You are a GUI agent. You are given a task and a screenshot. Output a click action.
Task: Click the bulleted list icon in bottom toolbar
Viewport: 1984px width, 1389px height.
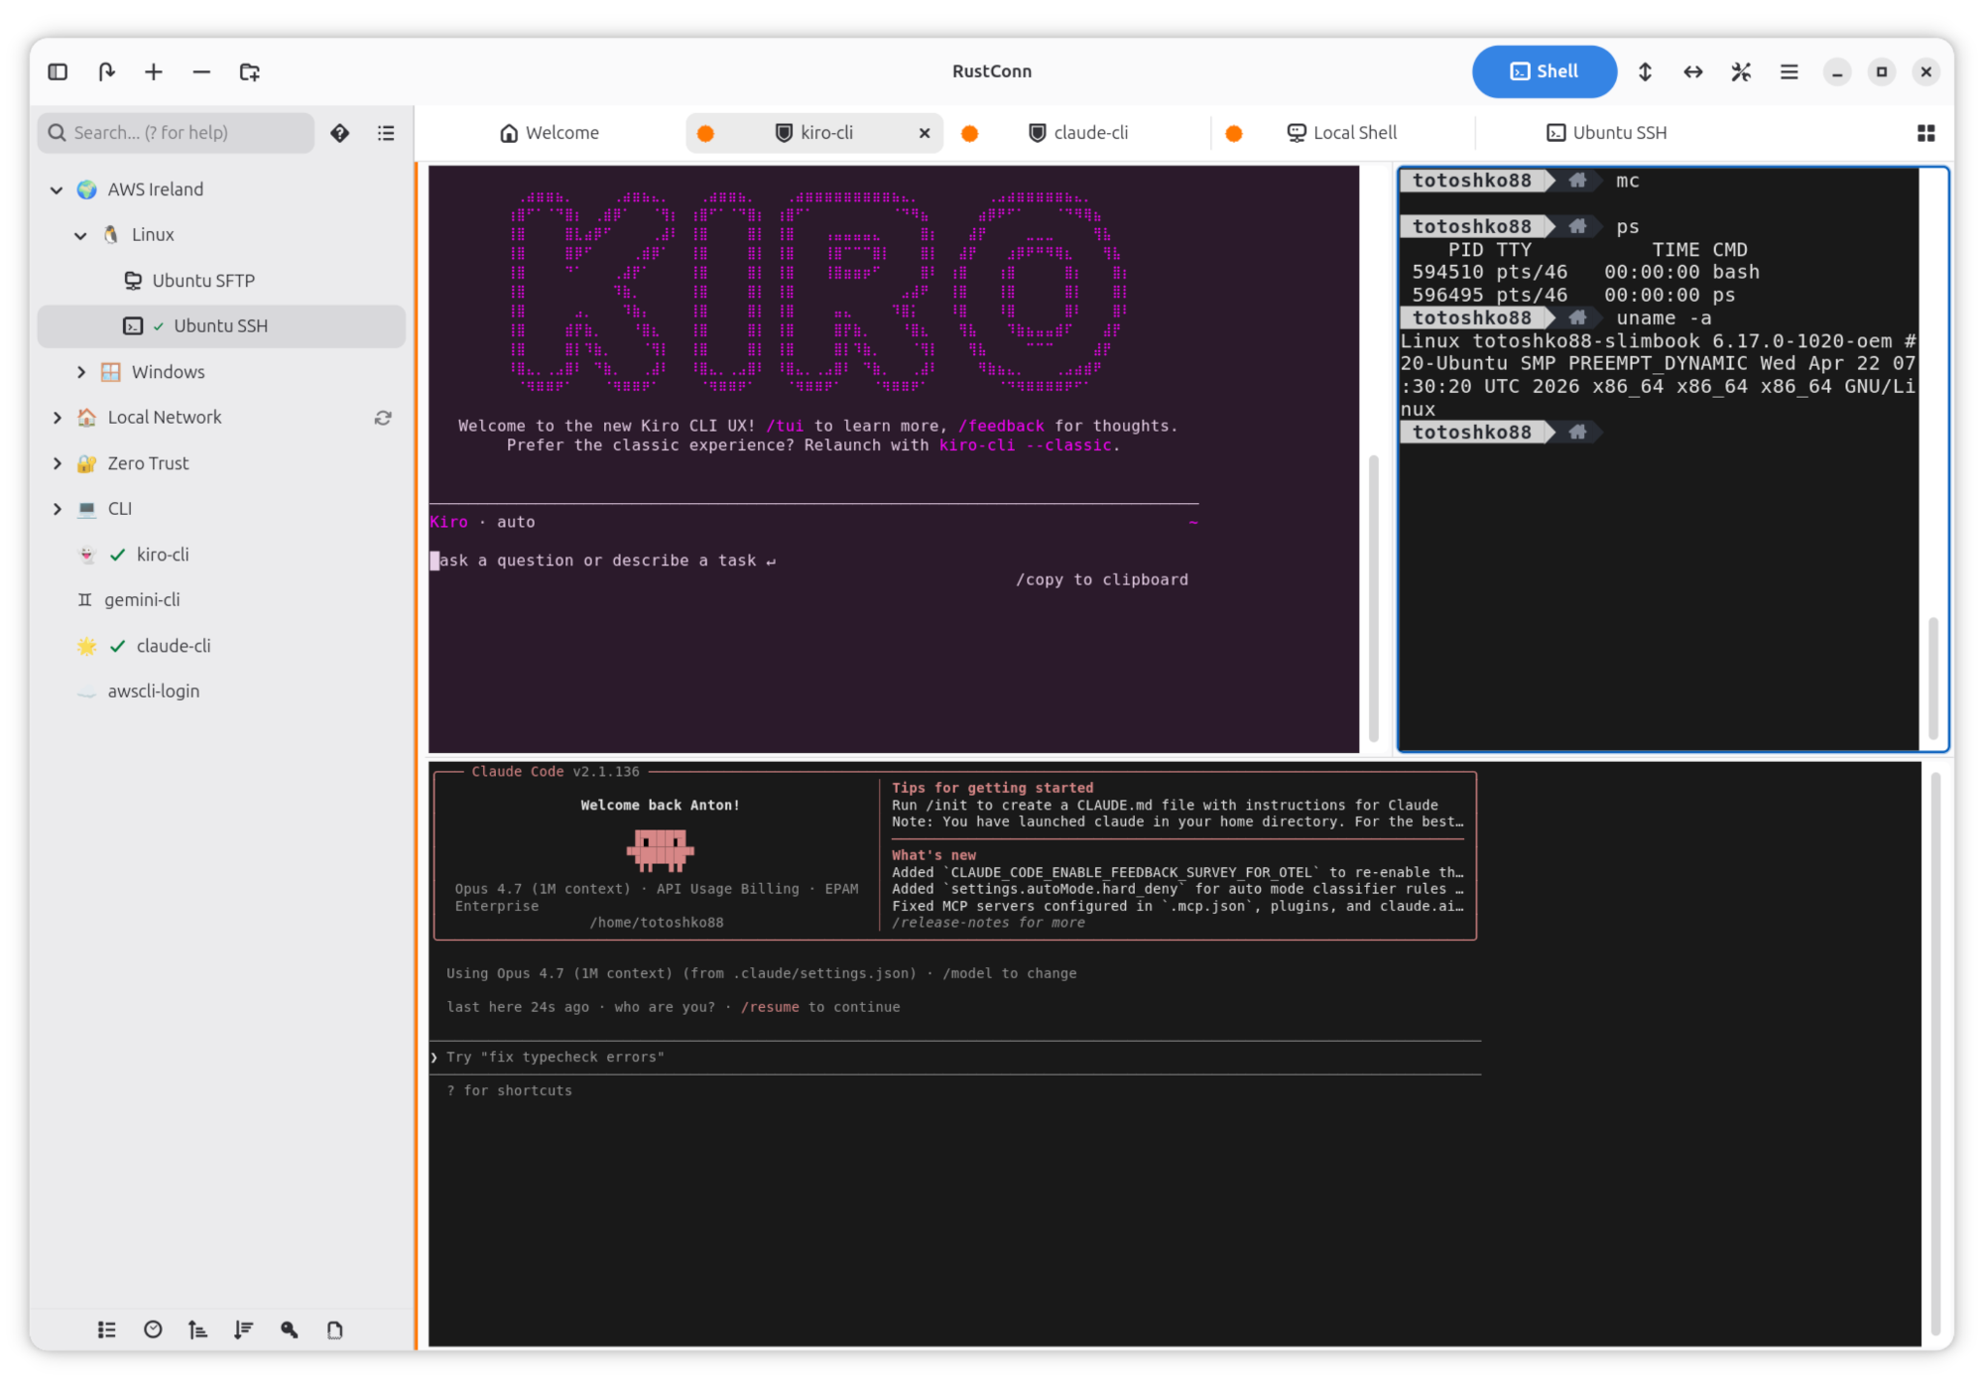click(x=107, y=1330)
